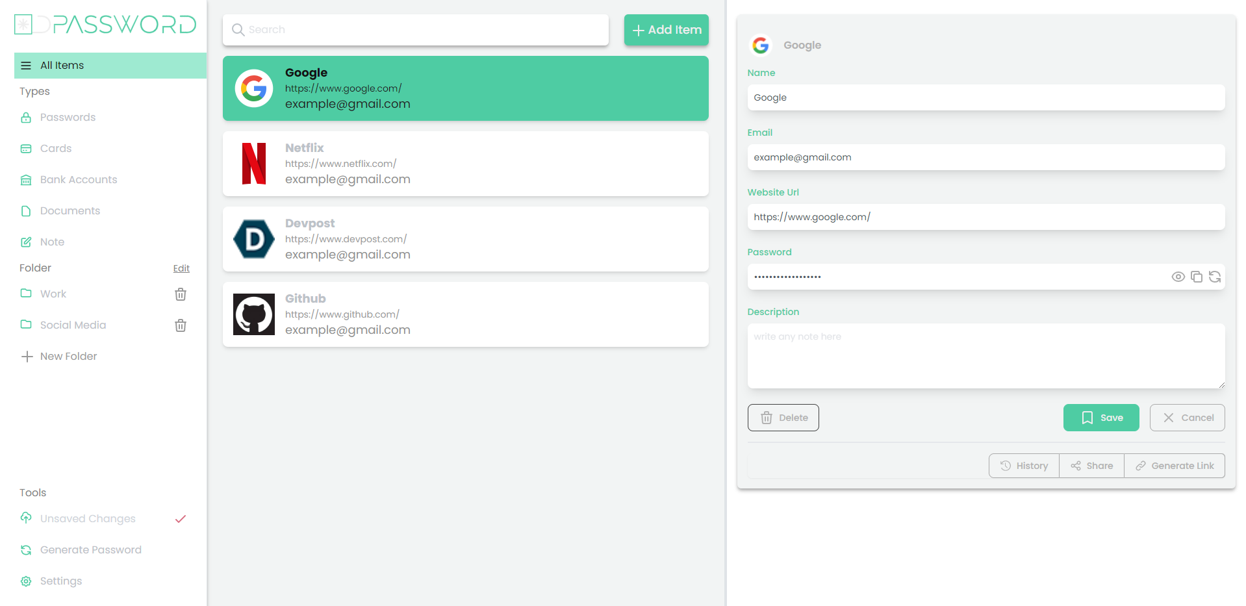This screenshot has width=1246, height=606.
Task: Click the Social Media folder icon
Action: coord(26,325)
